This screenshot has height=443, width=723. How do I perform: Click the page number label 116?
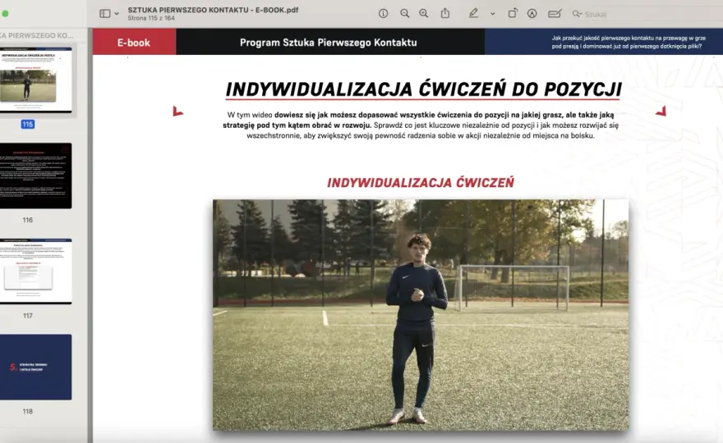point(28,220)
